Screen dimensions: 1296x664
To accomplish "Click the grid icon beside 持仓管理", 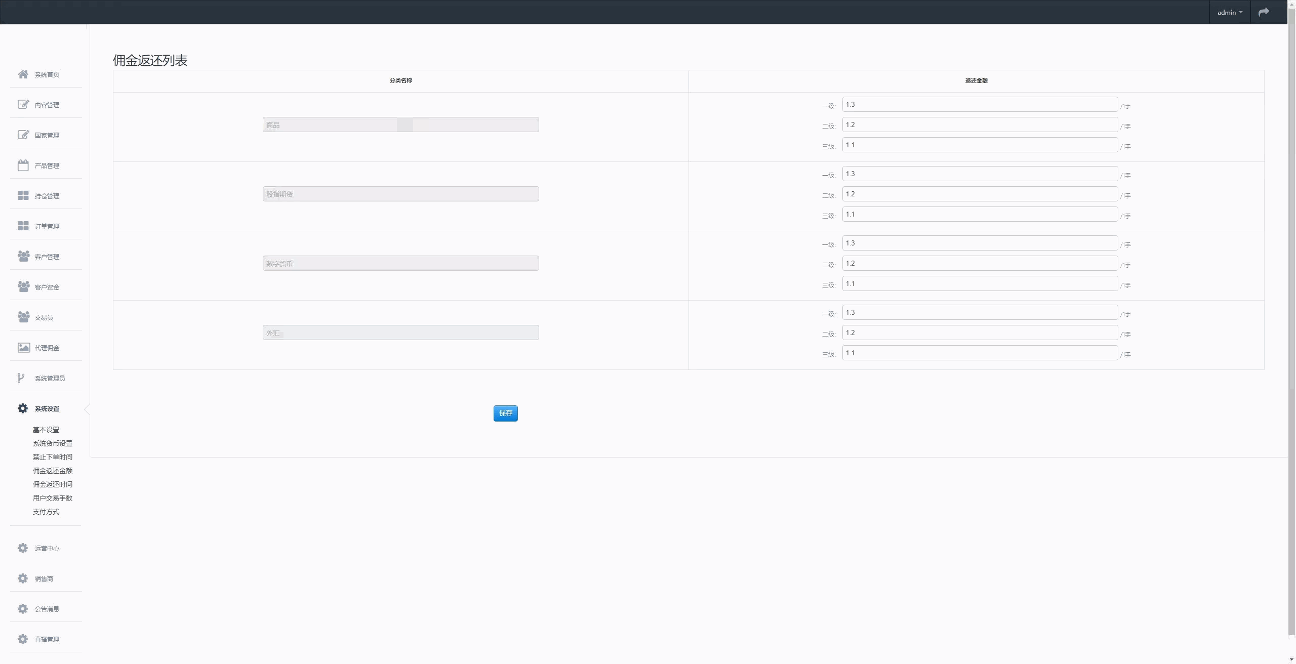I will coord(23,195).
